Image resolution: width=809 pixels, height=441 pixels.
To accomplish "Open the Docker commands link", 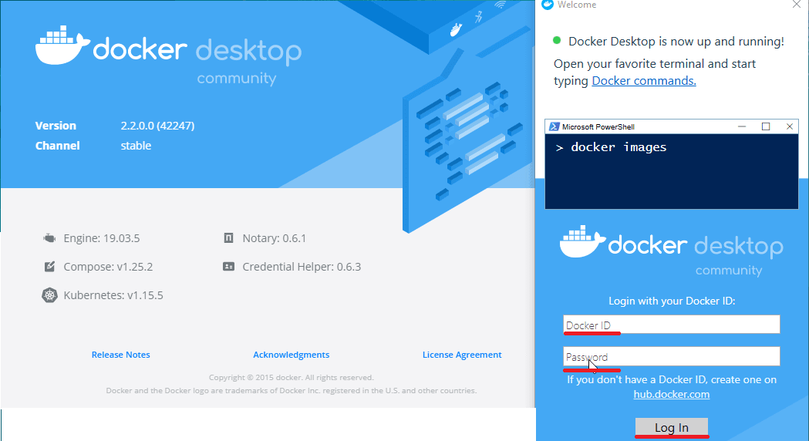I will (644, 81).
